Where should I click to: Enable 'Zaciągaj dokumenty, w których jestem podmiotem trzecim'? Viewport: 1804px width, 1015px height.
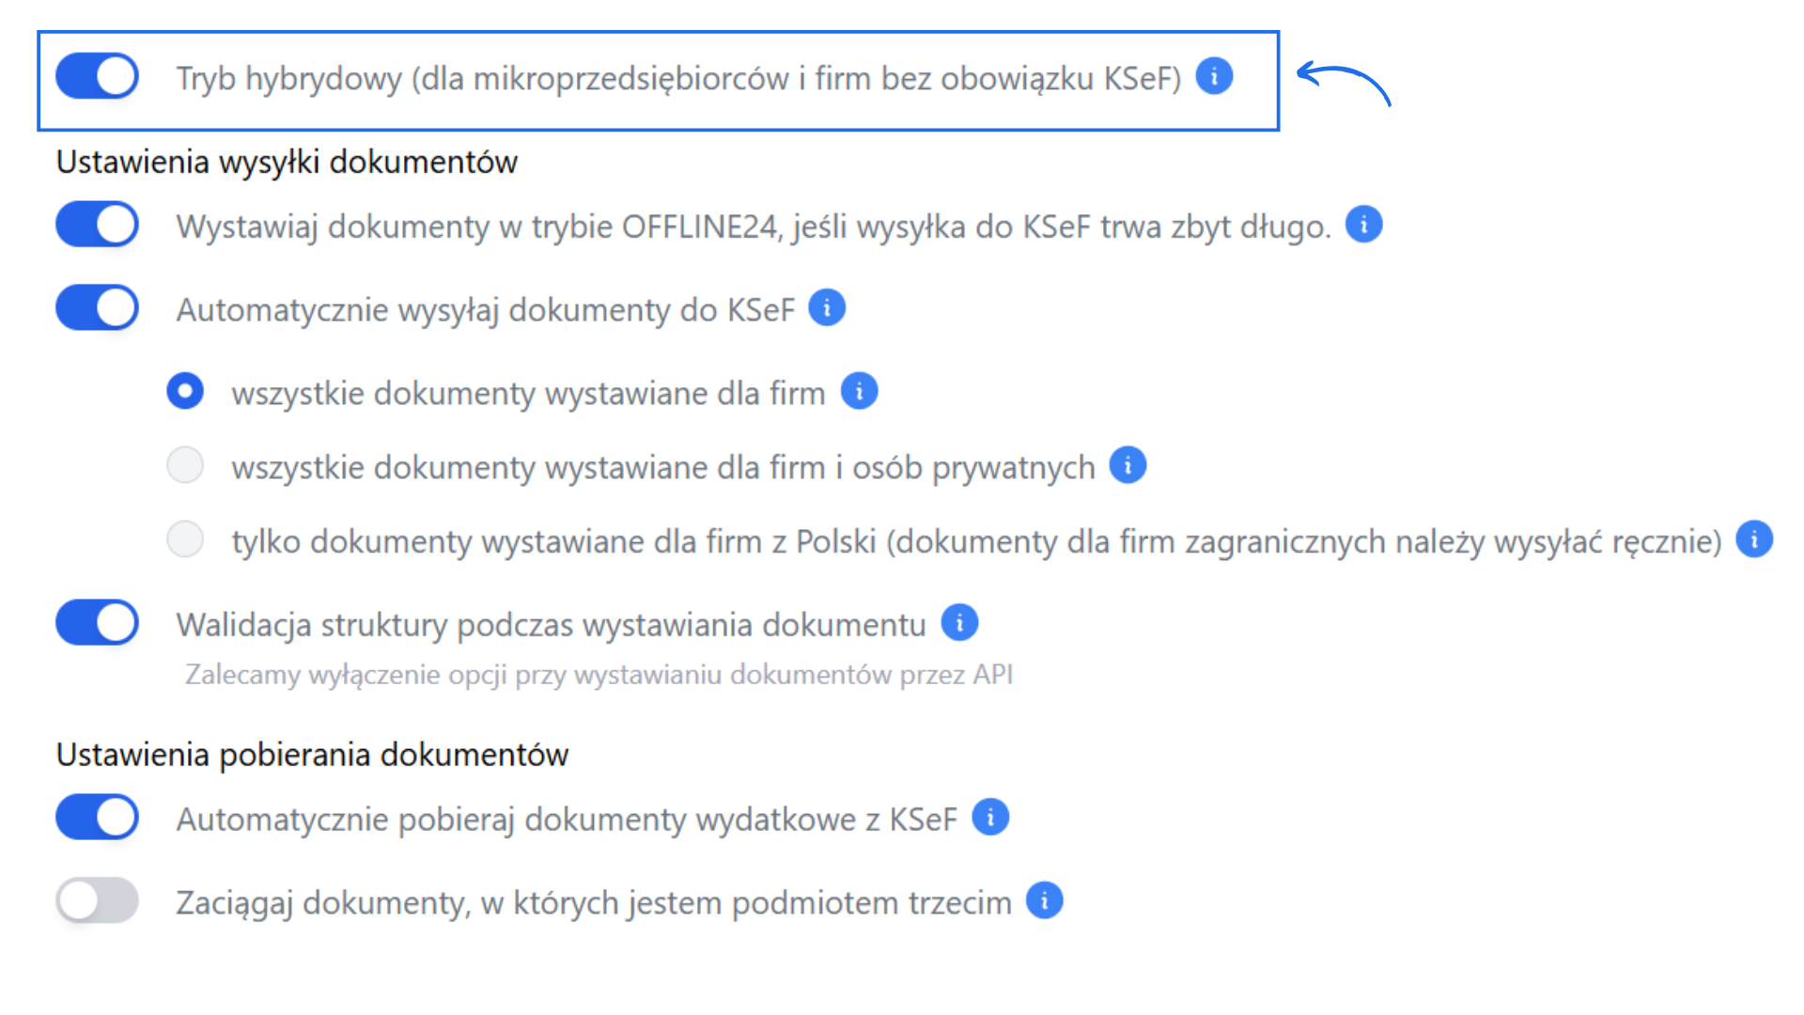[x=96, y=900]
